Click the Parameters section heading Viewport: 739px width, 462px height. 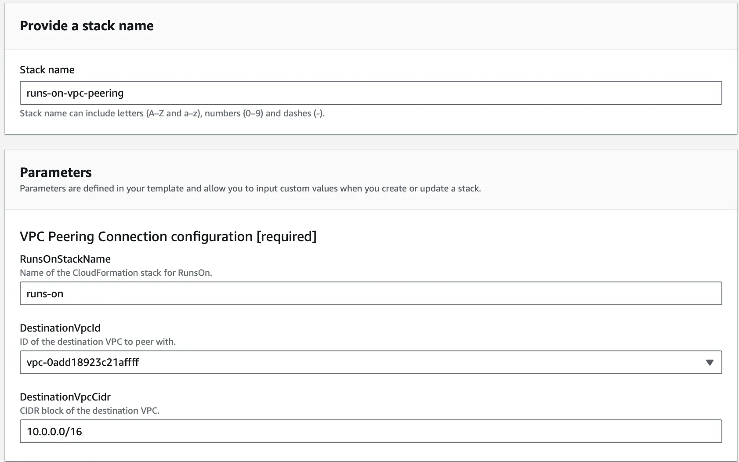pos(55,172)
